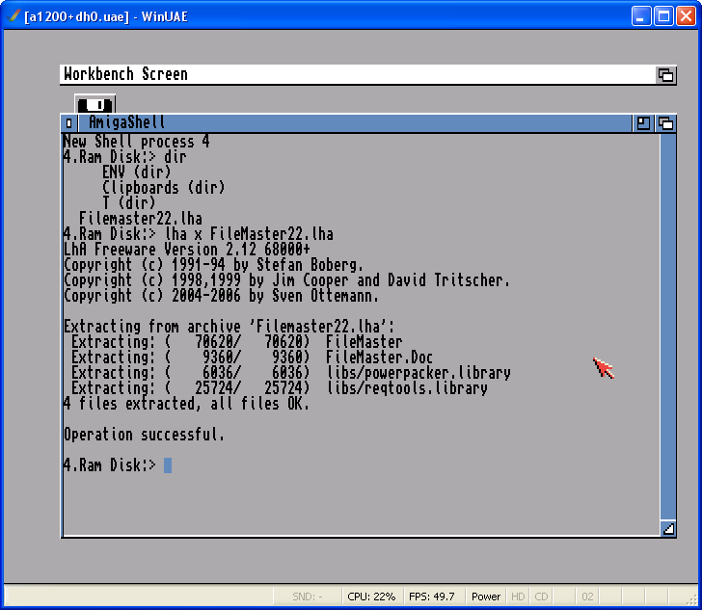The height and width of the screenshot is (610, 702).
Task: Click the Workbench Screen title bar
Action: coord(357,74)
